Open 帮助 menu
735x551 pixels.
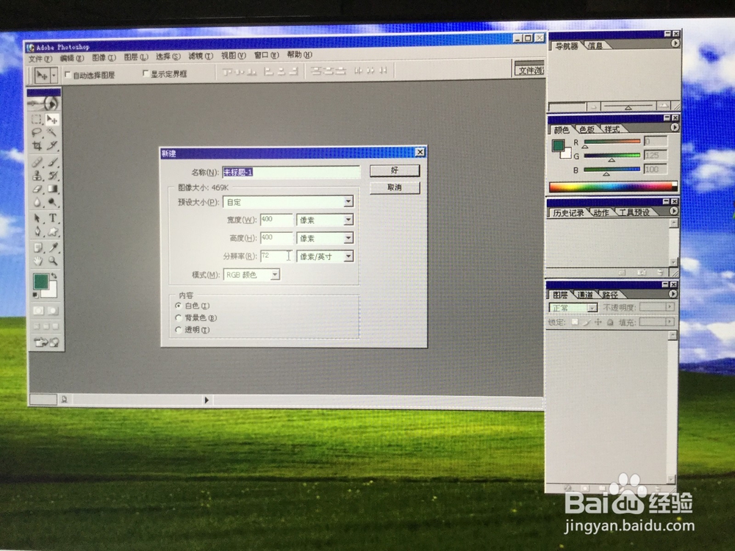(x=300, y=55)
